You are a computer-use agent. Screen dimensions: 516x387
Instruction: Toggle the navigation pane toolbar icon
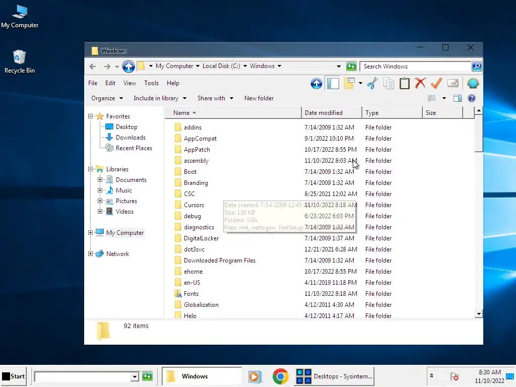click(333, 83)
